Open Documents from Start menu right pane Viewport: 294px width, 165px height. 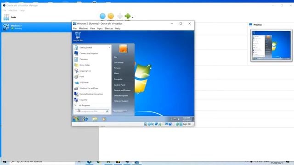click(x=119, y=63)
